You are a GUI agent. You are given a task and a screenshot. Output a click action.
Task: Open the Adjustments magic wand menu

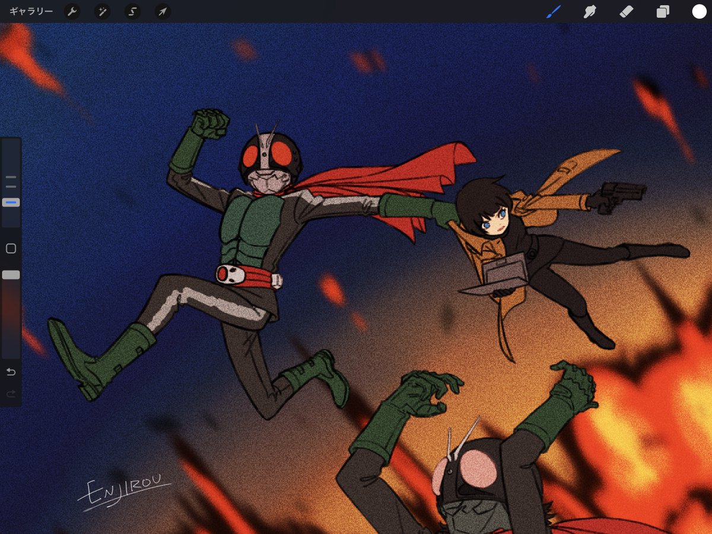pos(102,12)
